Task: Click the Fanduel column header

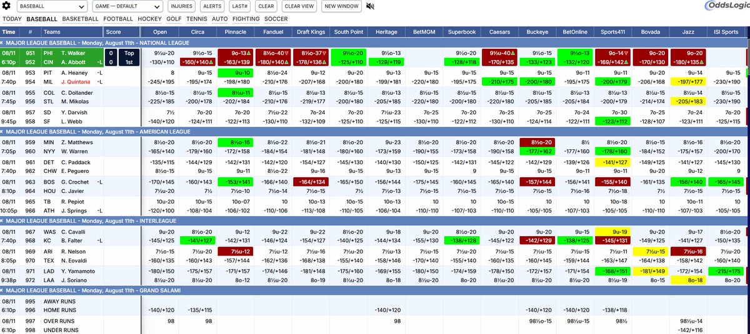Action: point(273,32)
